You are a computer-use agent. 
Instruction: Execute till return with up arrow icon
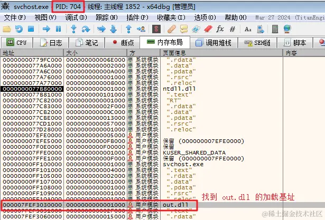[129, 29]
